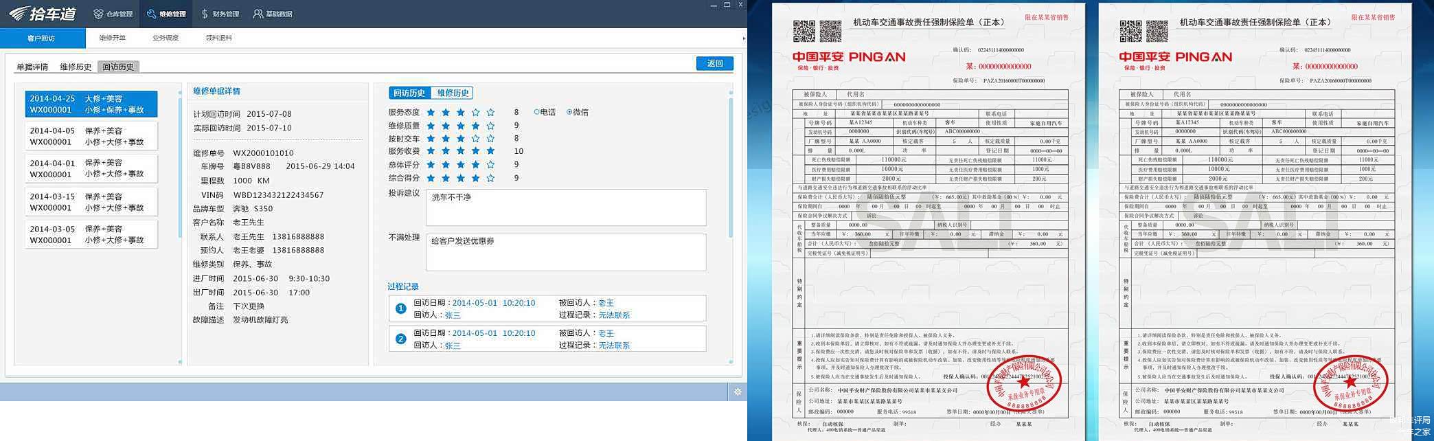Viewport: 1434px width, 441px height.
Task: Select the 电话 radio option
Action: [537, 112]
